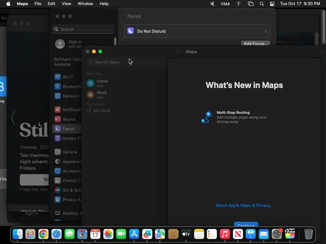Click the System Settings Search field
The image size is (326, 244).
coord(83,29)
